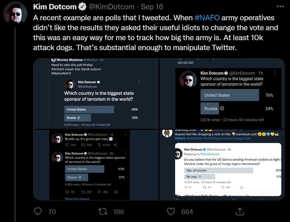Click the 70 replies count
Screen dimensions: 290x222
click(52, 212)
